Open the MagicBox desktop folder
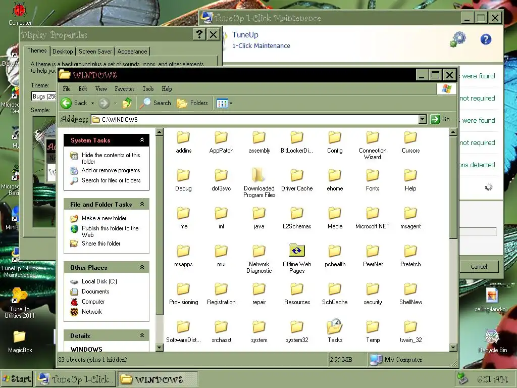The image size is (517, 388). pos(20,342)
